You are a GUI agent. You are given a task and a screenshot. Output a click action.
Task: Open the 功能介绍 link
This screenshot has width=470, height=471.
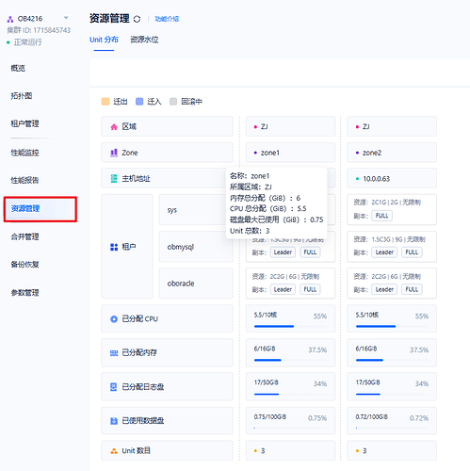point(167,19)
